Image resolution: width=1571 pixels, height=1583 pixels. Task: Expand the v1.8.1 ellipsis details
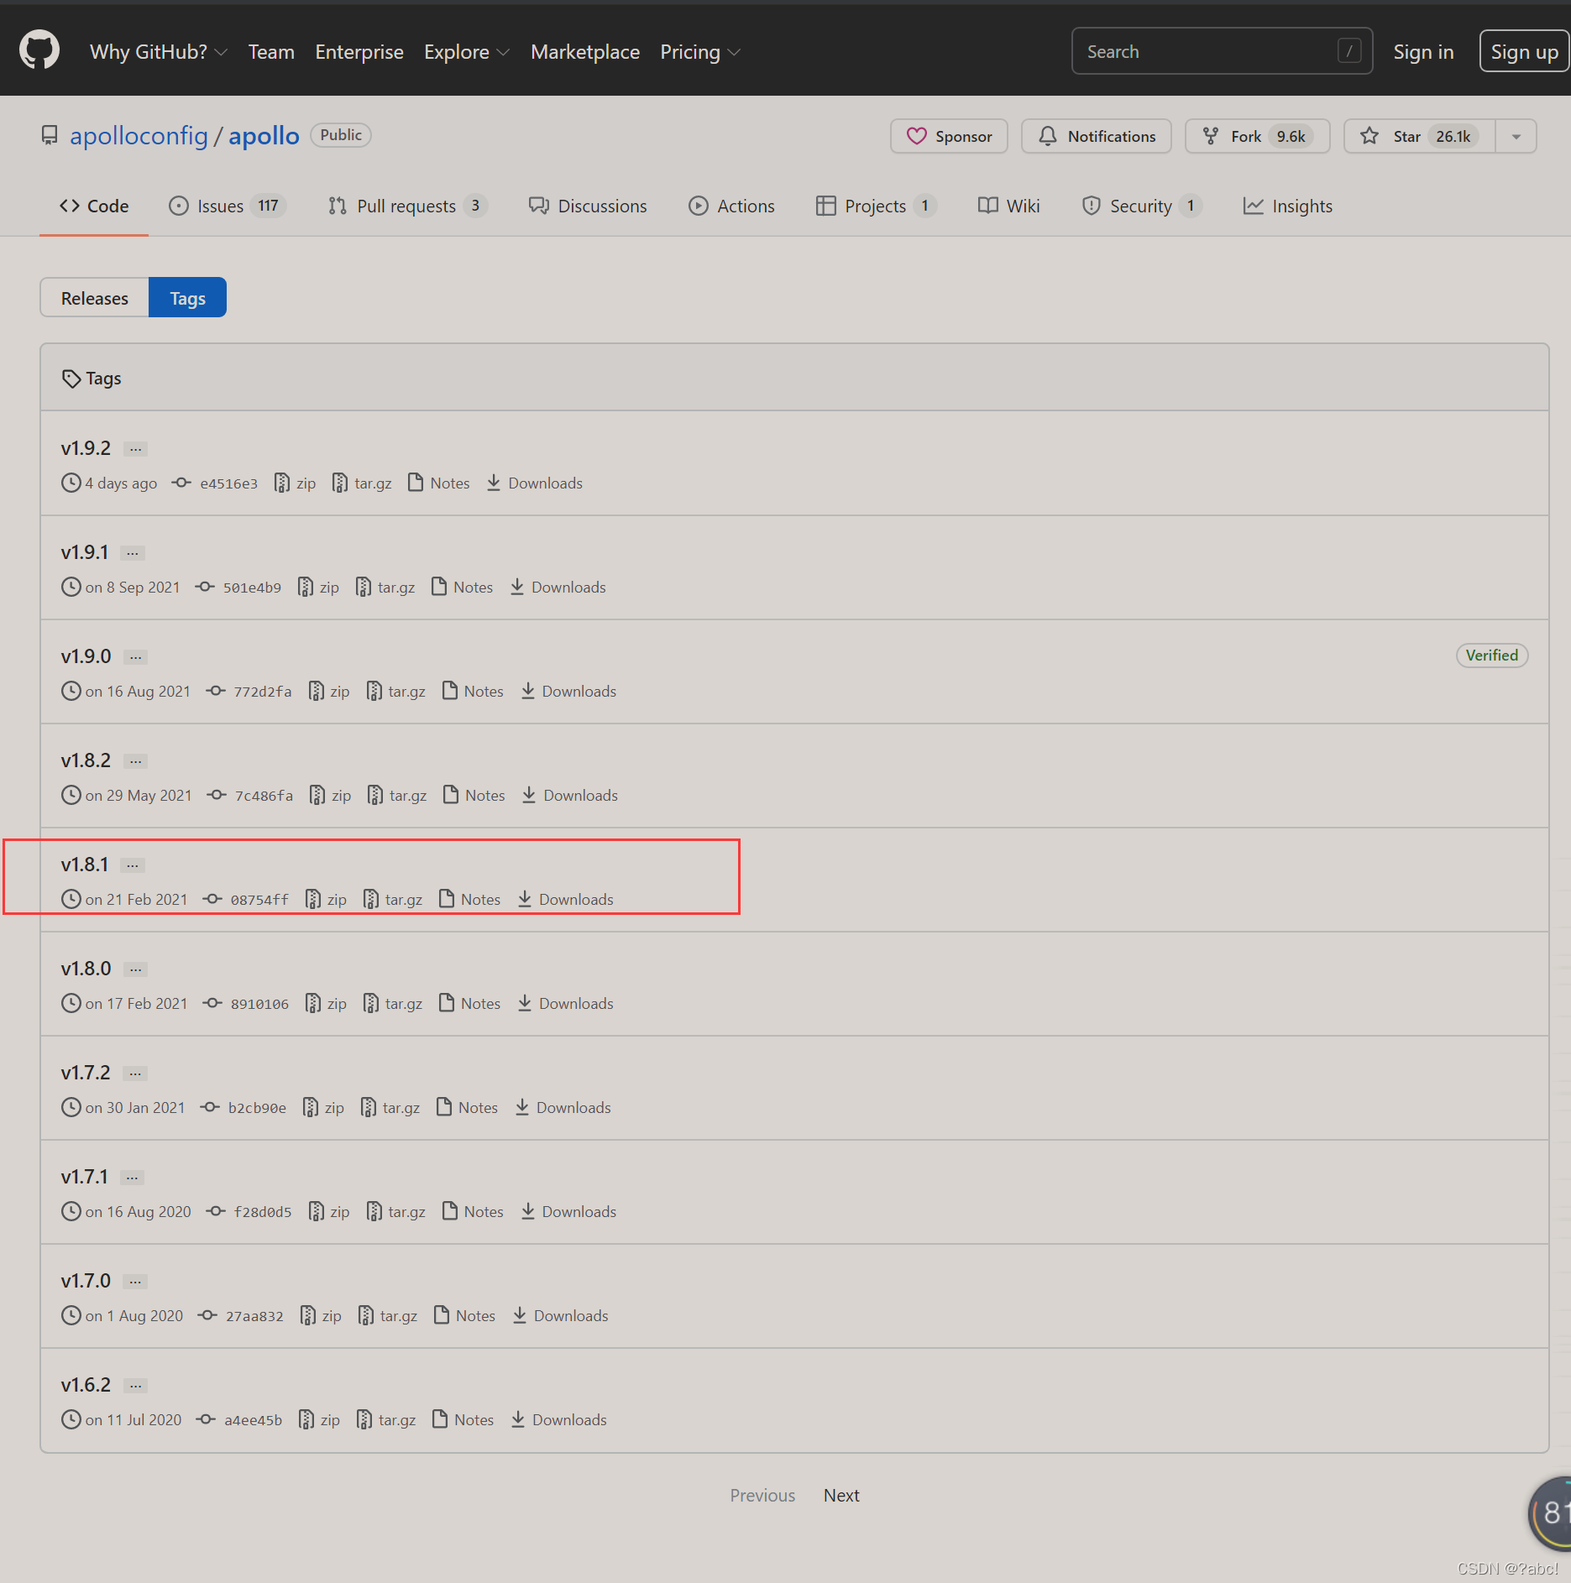(x=132, y=865)
